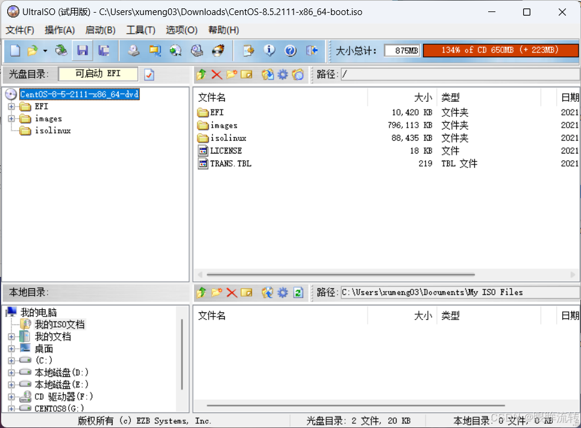The height and width of the screenshot is (428, 581).
Task: Click local pane Up folder icon
Action: [x=201, y=293]
